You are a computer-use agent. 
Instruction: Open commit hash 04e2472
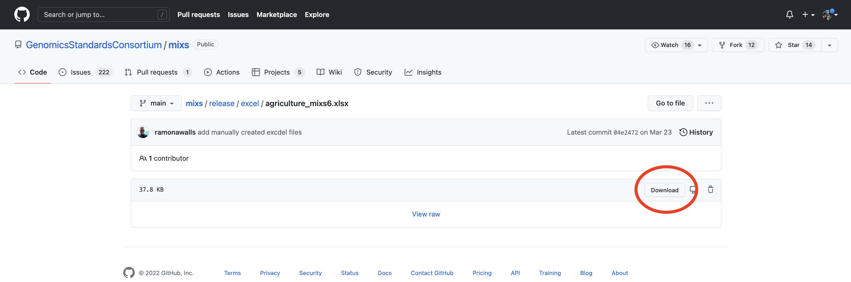(626, 133)
